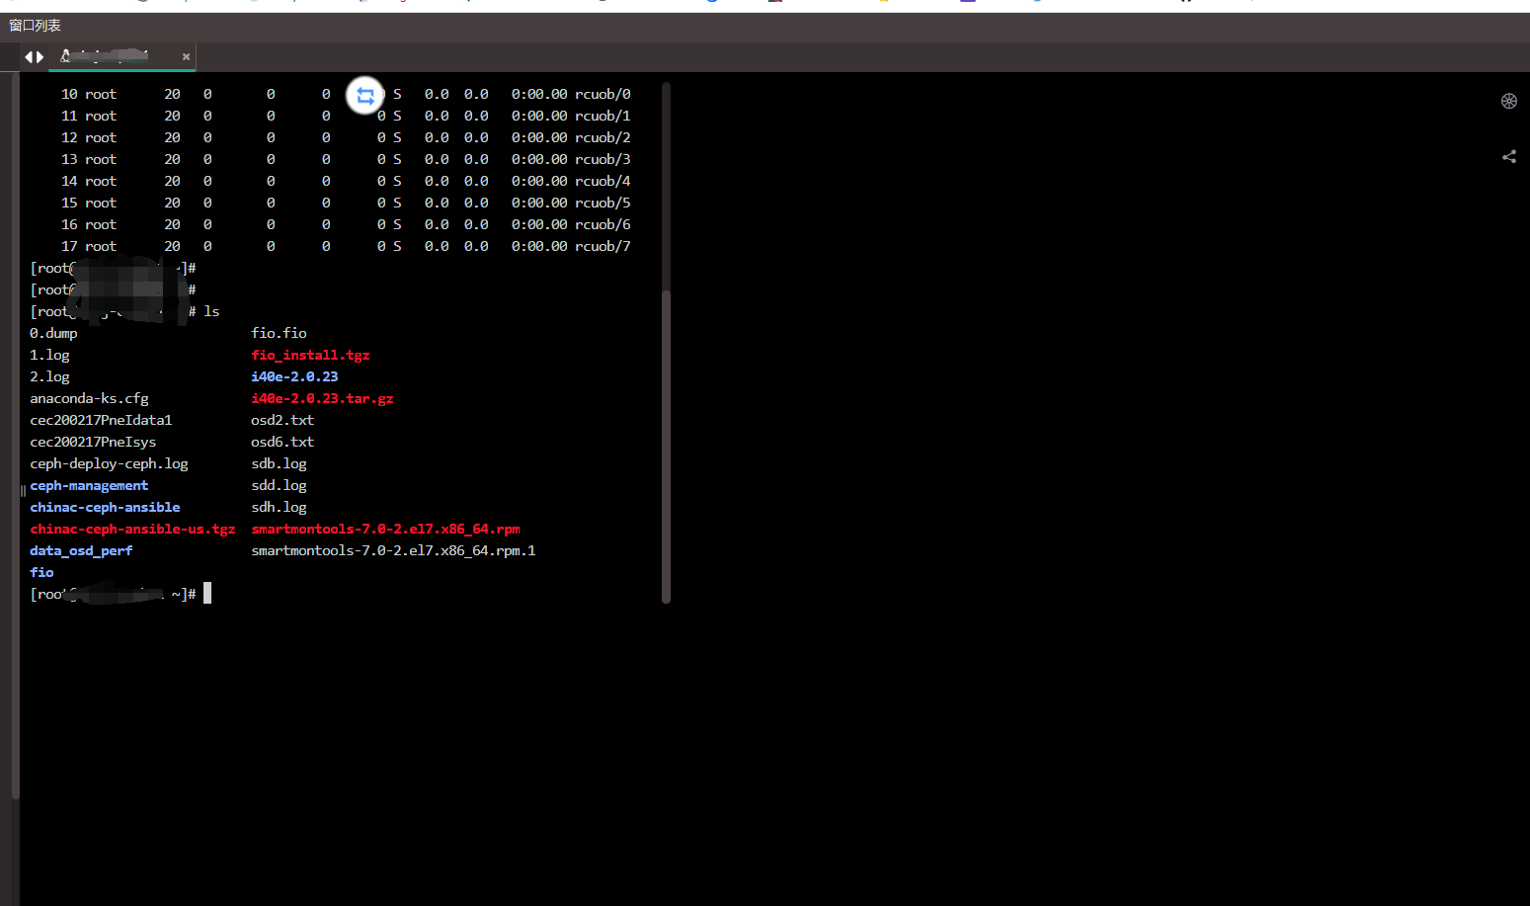Click the rcuob/7 process name
Screen dimensions: 1530x906
pyautogui.click(x=603, y=246)
